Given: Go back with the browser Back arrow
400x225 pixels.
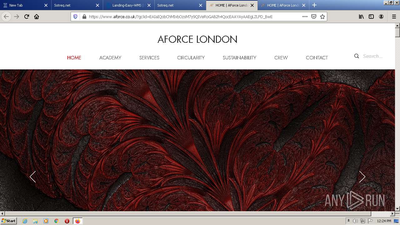Looking at the screenshot, I should pyautogui.click(x=6, y=17).
